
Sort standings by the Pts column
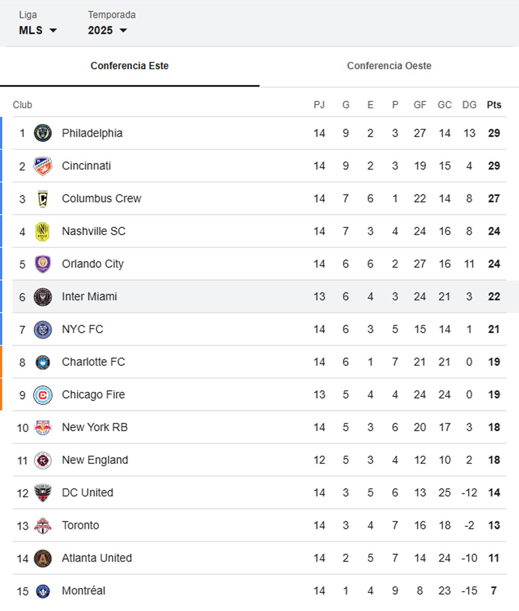click(x=494, y=105)
